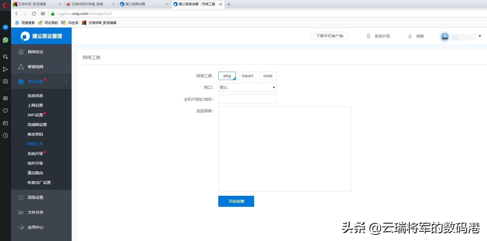
Task: Open 系统升级 submenu item
Action: [x=35, y=154]
